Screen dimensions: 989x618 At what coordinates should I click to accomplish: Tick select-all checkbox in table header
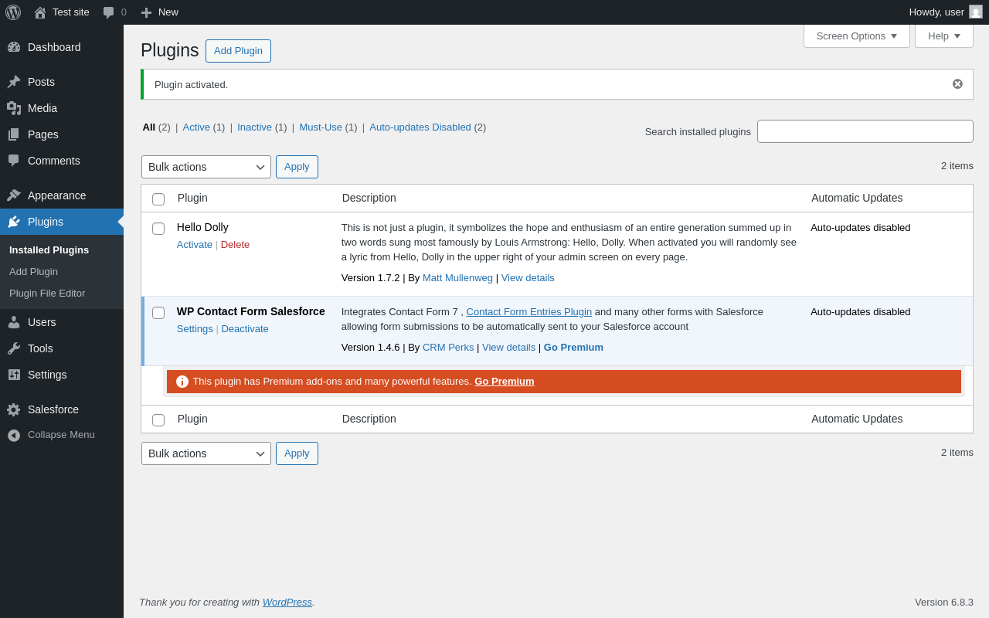point(158,199)
